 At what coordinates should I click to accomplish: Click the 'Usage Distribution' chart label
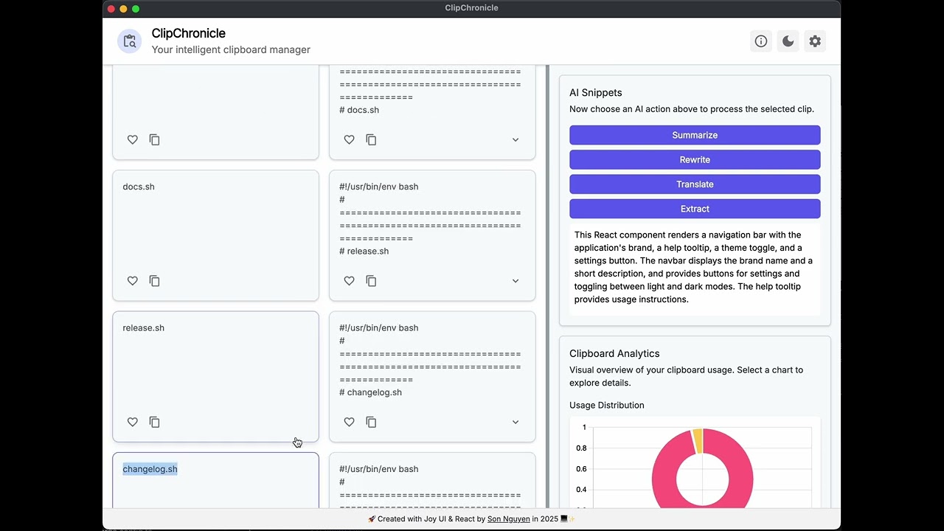tap(606, 406)
